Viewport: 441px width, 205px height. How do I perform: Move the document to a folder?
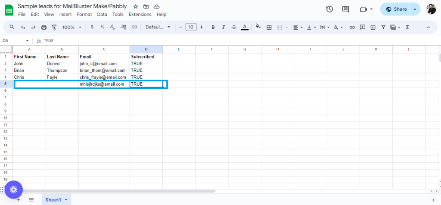point(146,6)
